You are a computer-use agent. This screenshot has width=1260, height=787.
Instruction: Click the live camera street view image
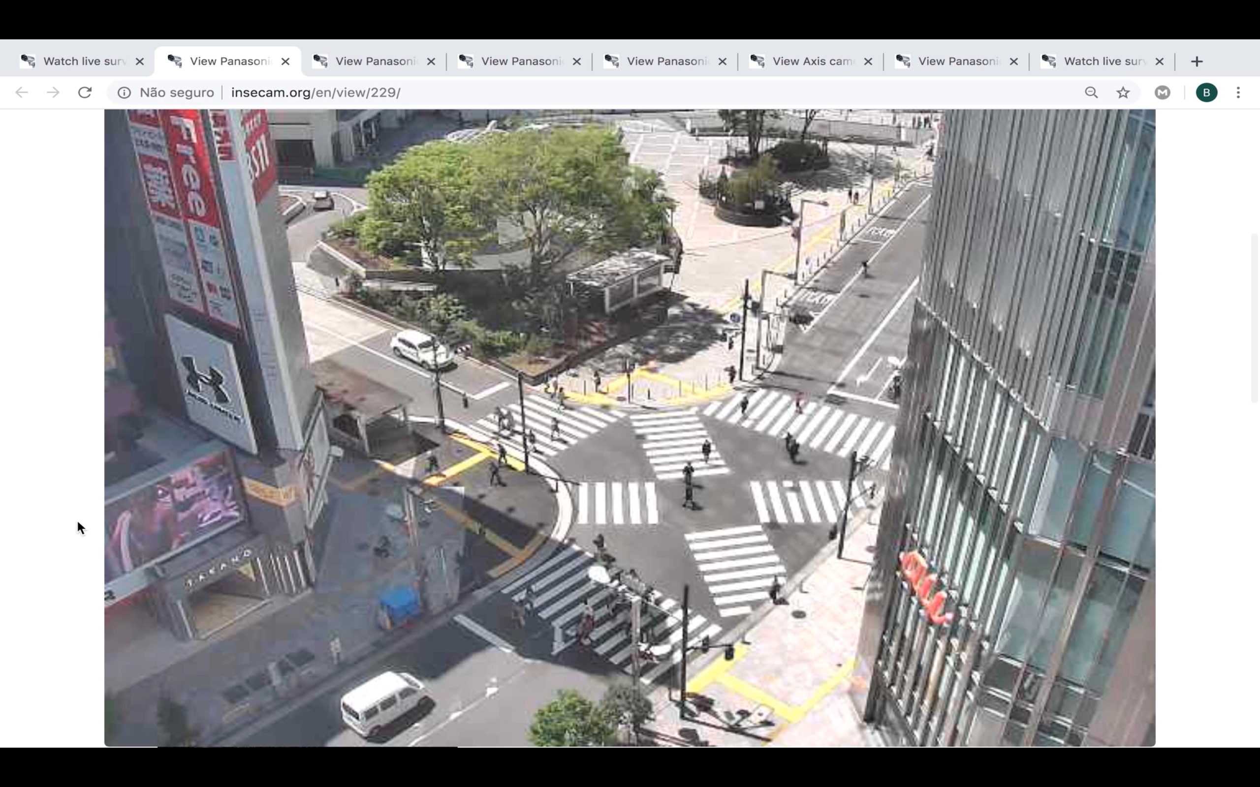[629, 427]
